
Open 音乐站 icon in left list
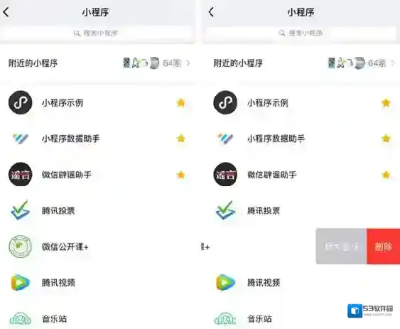(x=21, y=318)
